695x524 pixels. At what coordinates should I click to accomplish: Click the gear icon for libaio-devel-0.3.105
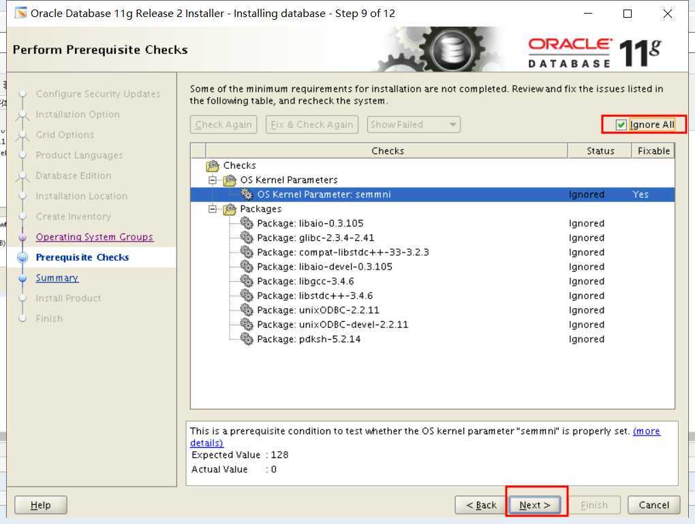coord(247,267)
